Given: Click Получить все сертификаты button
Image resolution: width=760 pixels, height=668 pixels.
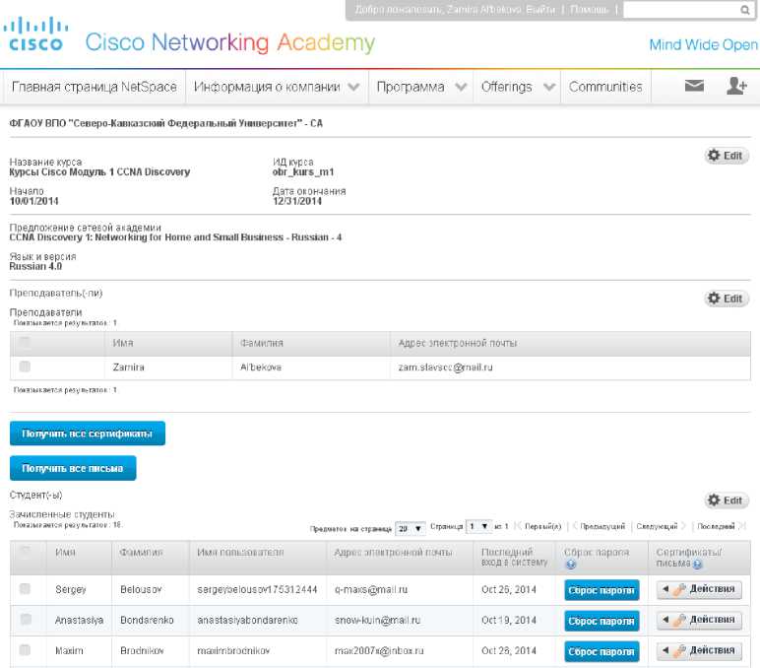Looking at the screenshot, I should [x=88, y=434].
